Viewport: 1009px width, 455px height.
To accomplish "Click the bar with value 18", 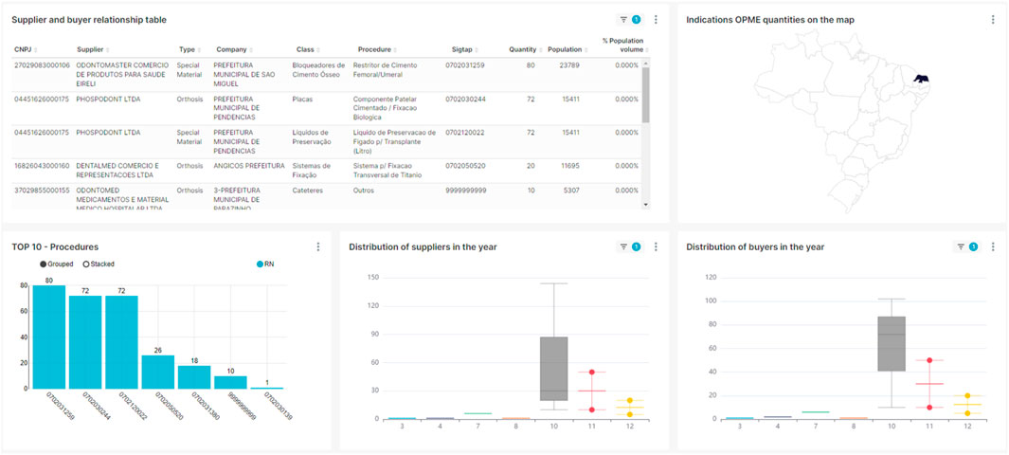I will click(x=194, y=377).
